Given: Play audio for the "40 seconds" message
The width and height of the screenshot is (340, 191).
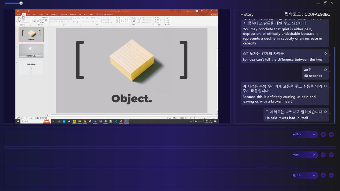Looking at the screenshot, I should 325,70.
